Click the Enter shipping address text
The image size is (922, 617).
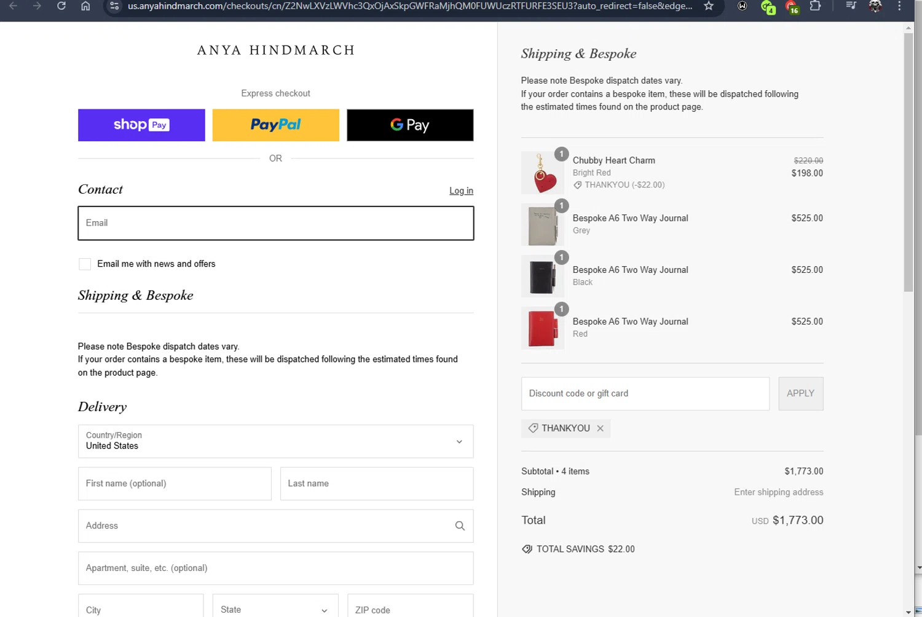[x=778, y=492]
